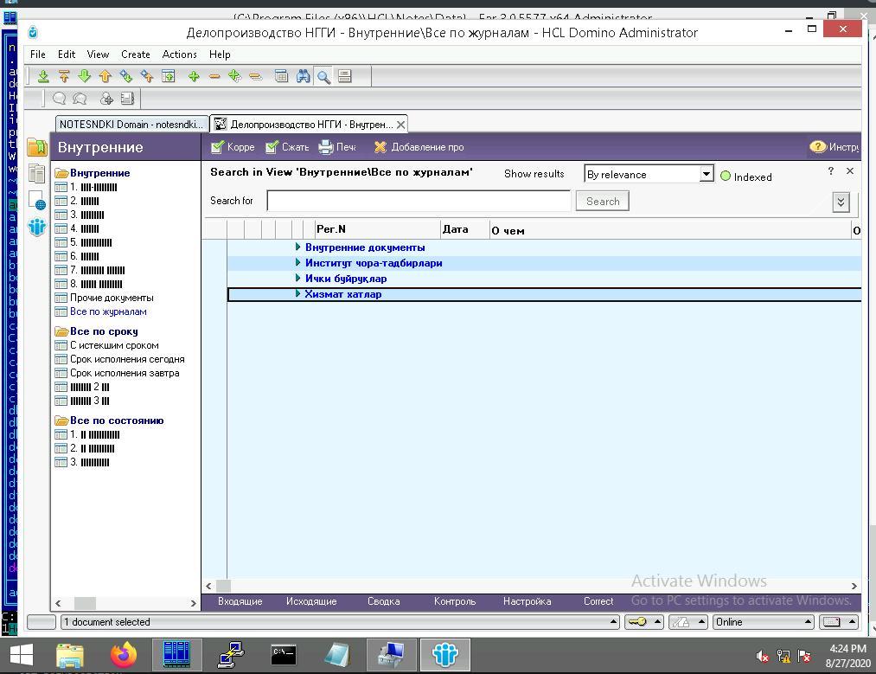Select Срок исполнения сегодня view

tap(127, 359)
